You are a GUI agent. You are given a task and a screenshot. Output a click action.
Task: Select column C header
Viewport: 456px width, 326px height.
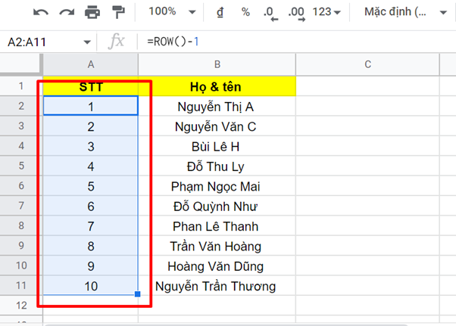coord(367,64)
